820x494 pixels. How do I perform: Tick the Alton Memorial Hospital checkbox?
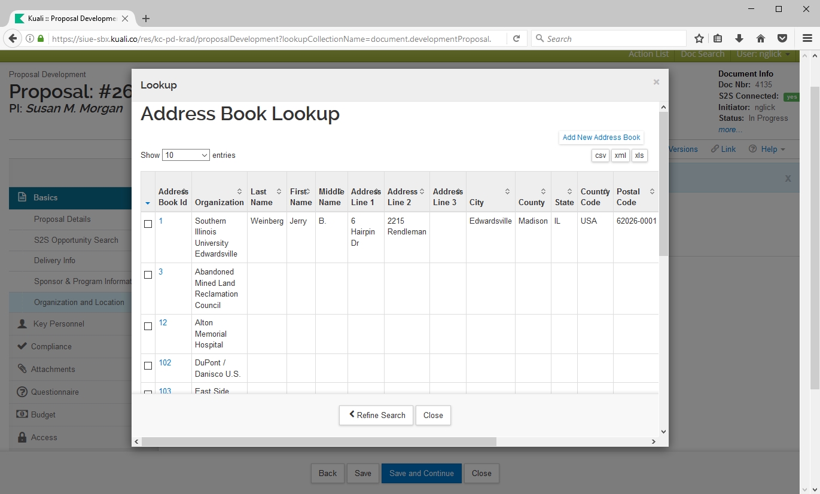click(x=148, y=327)
